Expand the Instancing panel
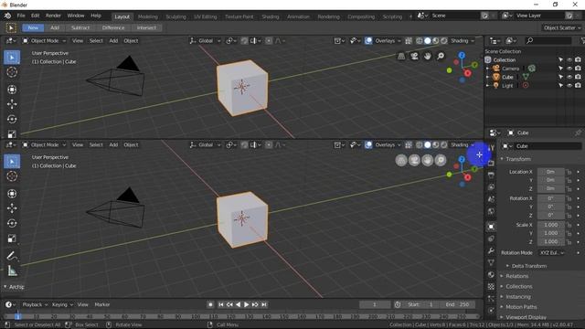 coord(518,297)
